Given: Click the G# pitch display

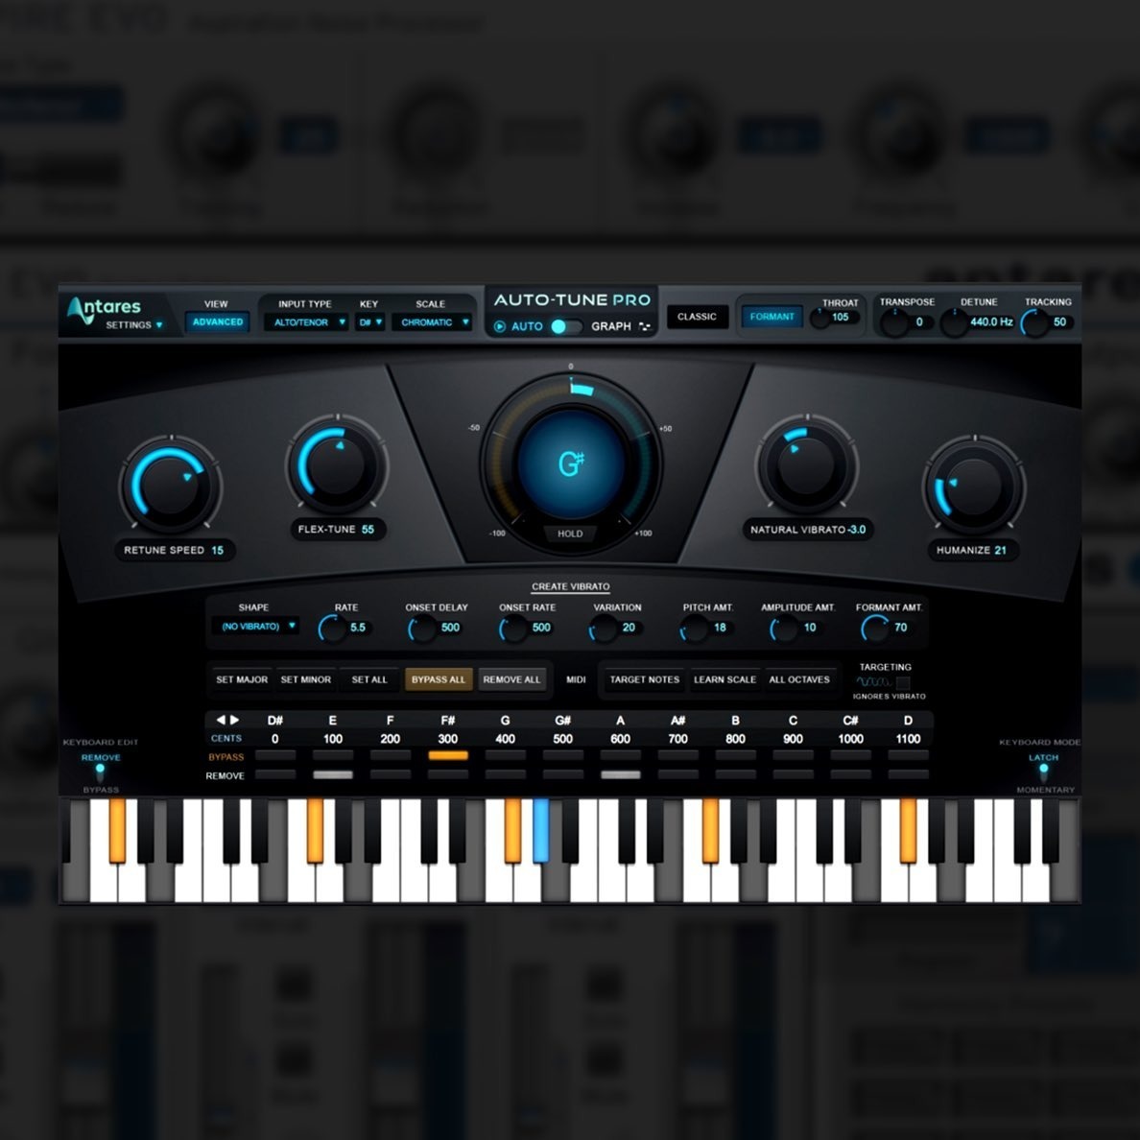Looking at the screenshot, I should [x=571, y=463].
